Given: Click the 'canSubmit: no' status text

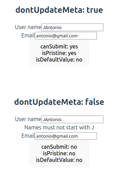Looking at the screenshot, I should pyautogui.click(x=59, y=147).
